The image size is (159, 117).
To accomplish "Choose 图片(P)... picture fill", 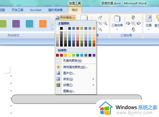I will tap(76, 73).
